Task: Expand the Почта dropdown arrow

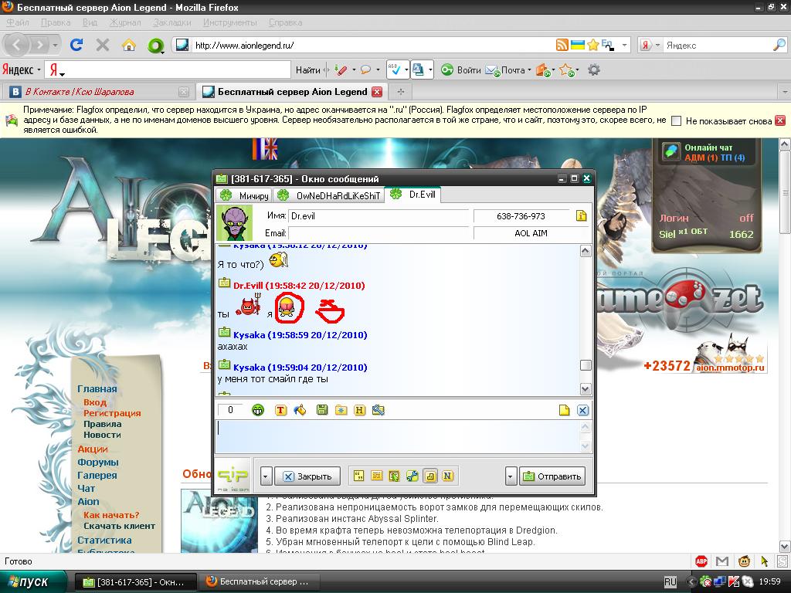Action: tap(529, 70)
